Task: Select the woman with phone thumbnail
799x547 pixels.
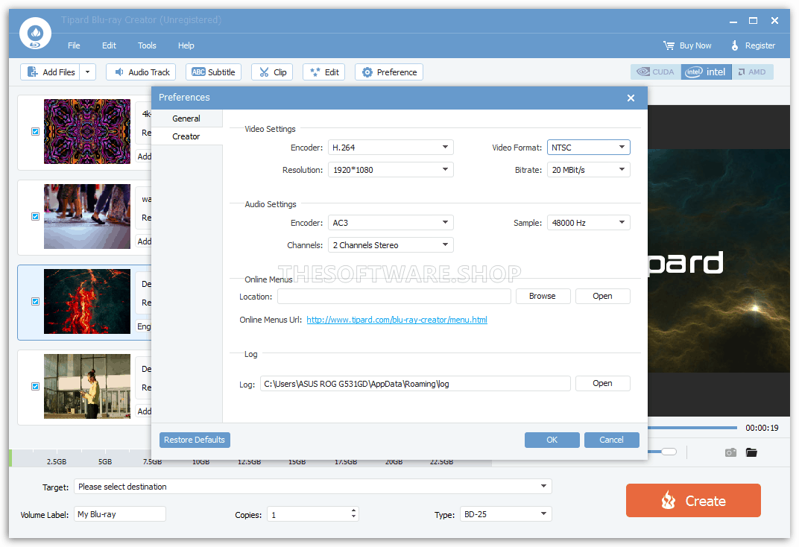Action: click(87, 386)
